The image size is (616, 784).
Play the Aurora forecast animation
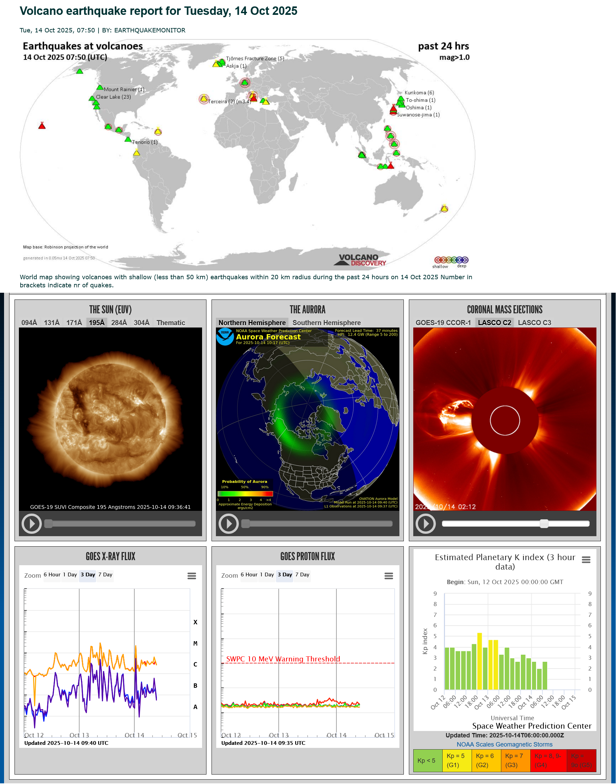point(228,523)
